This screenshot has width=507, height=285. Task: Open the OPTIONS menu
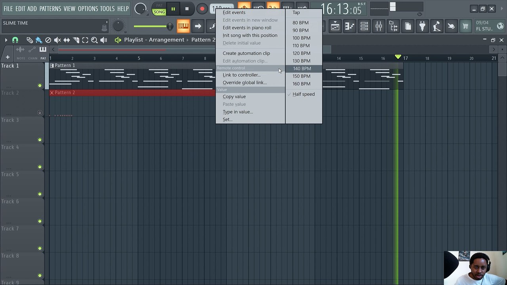(x=88, y=8)
